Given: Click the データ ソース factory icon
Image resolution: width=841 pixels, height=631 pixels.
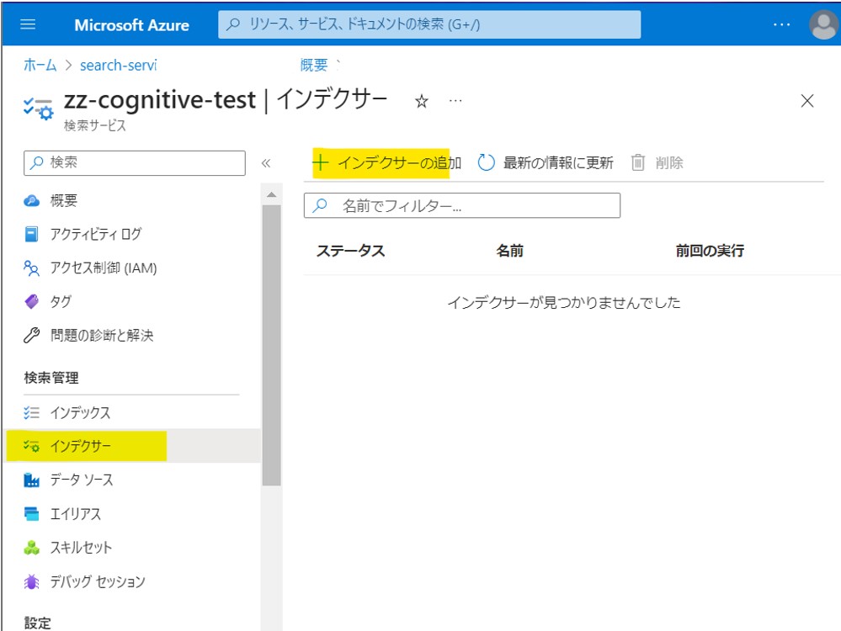Looking at the screenshot, I should click(x=32, y=480).
